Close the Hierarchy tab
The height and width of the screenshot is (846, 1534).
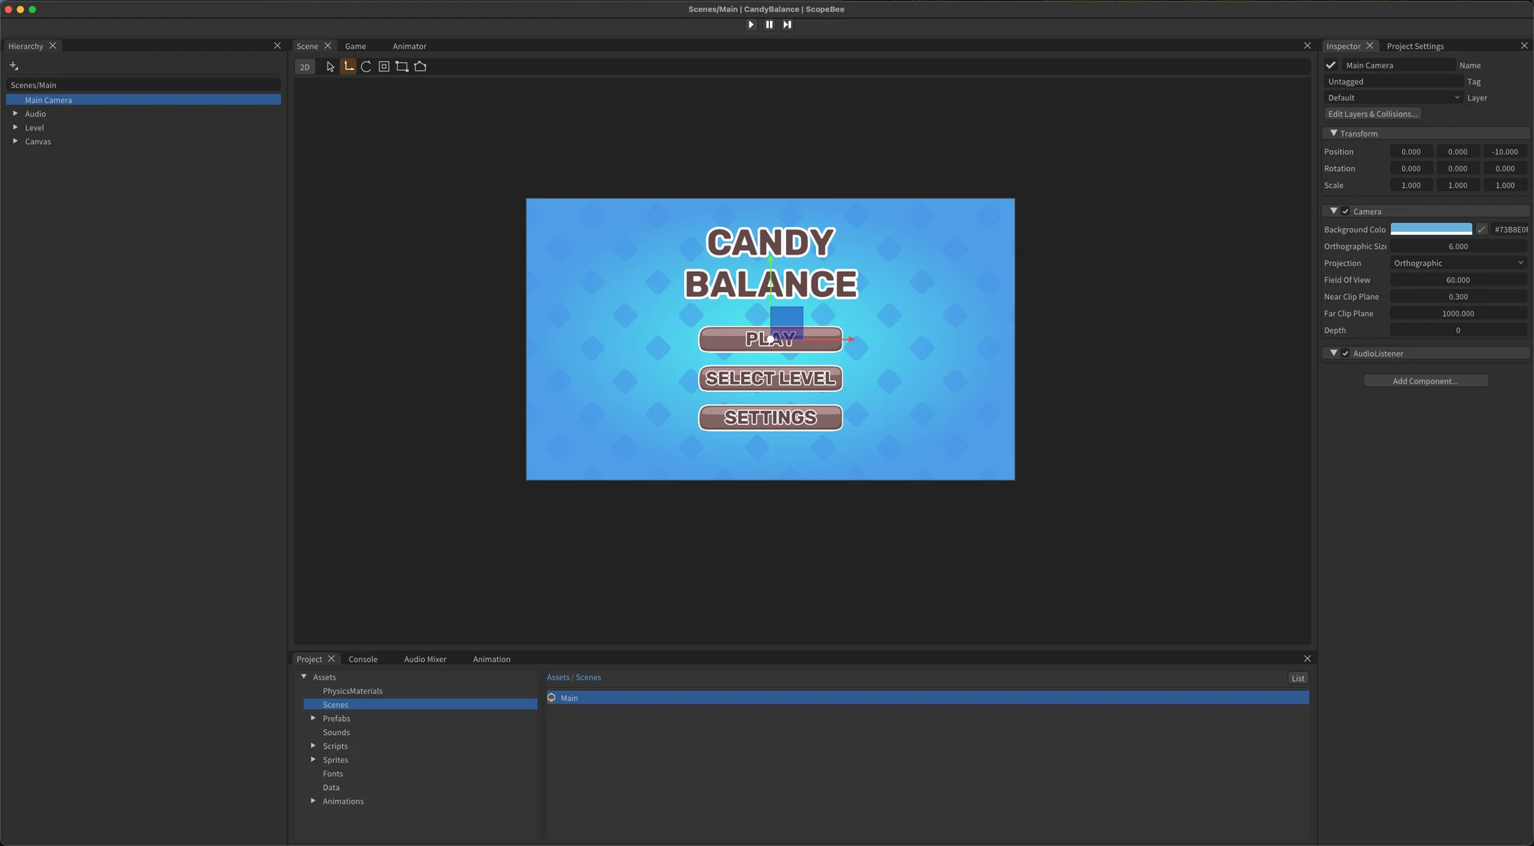point(53,46)
